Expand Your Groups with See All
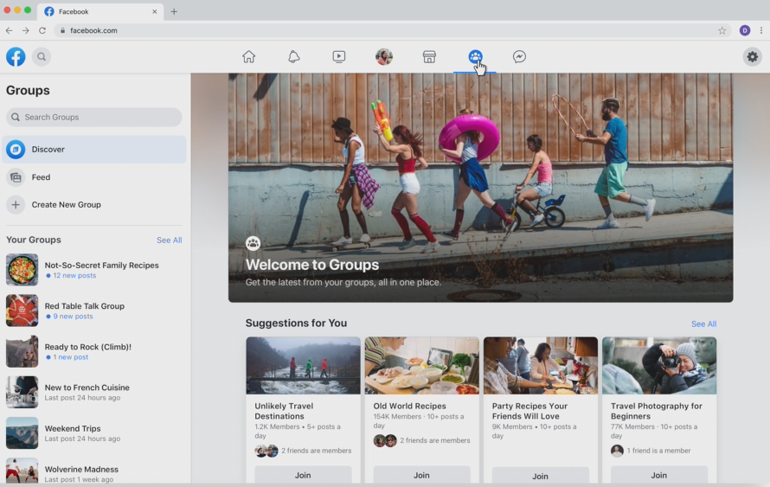Image resolution: width=770 pixels, height=487 pixels. click(169, 240)
